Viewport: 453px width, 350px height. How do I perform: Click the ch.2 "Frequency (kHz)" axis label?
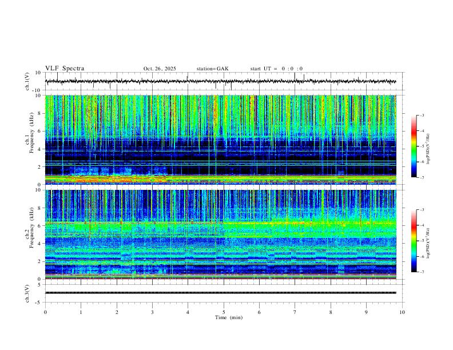click(31, 227)
